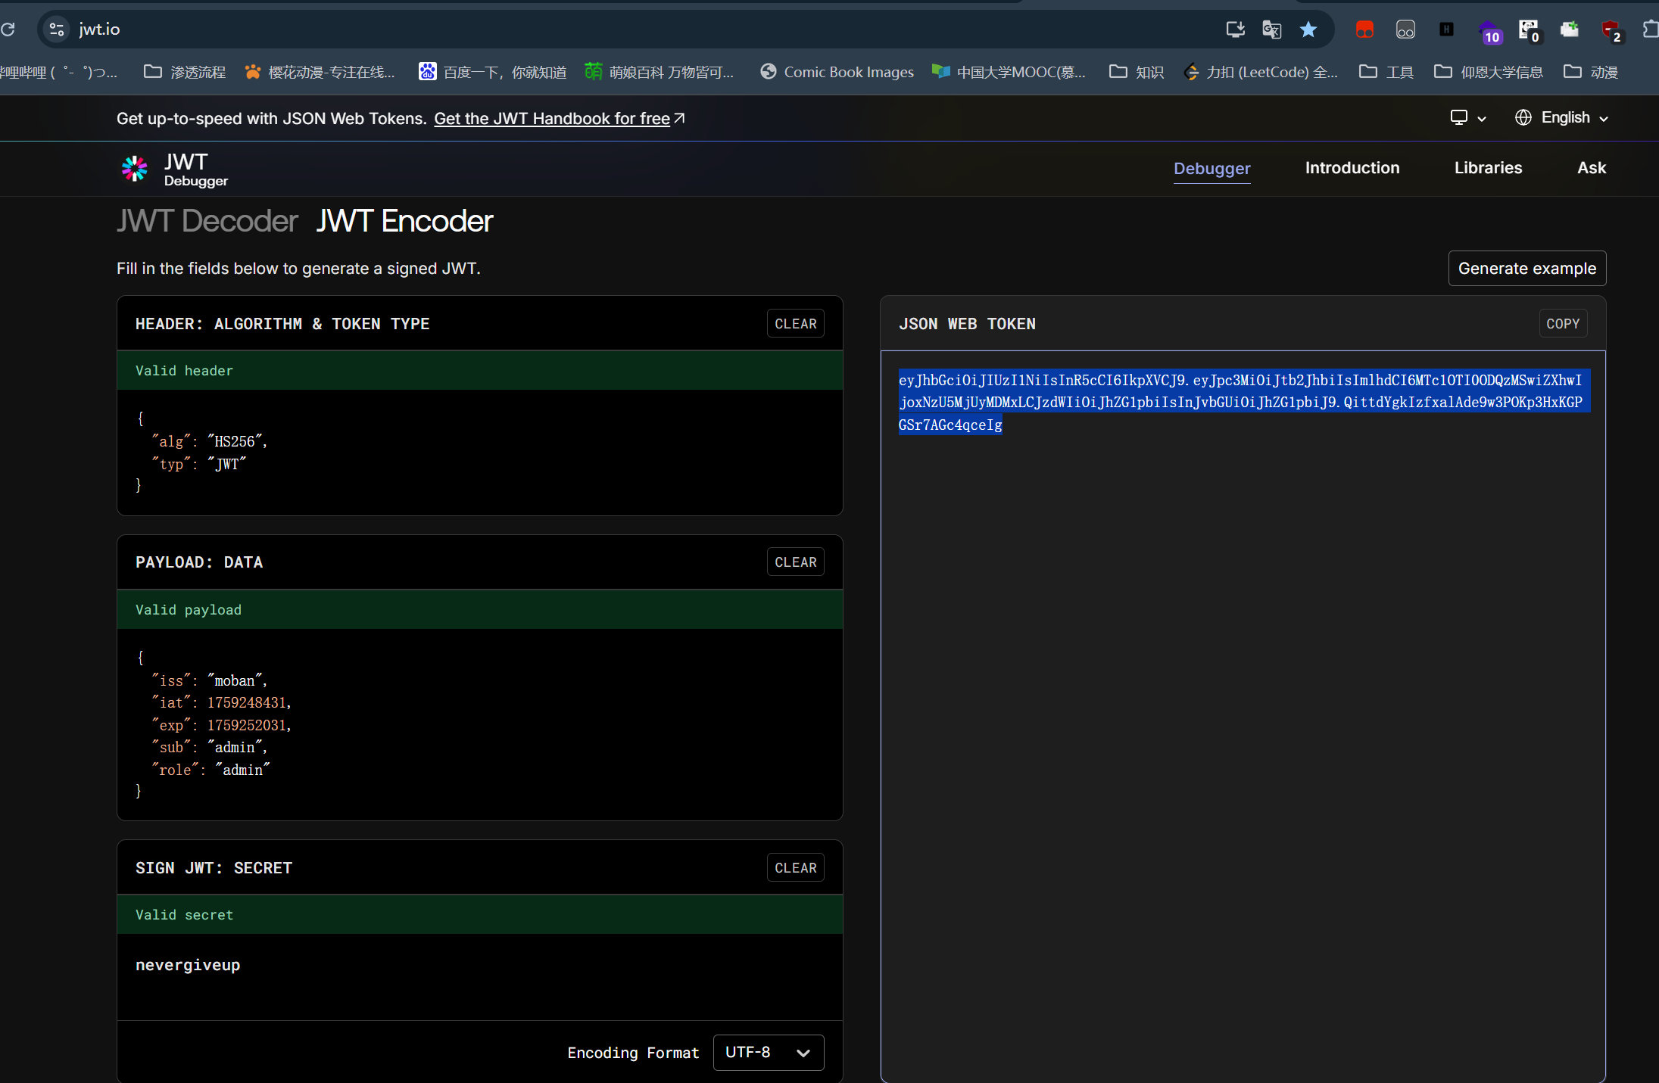Click into the payload JSON editor
This screenshot has height=1083, width=1659.
pyautogui.click(x=479, y=724)
